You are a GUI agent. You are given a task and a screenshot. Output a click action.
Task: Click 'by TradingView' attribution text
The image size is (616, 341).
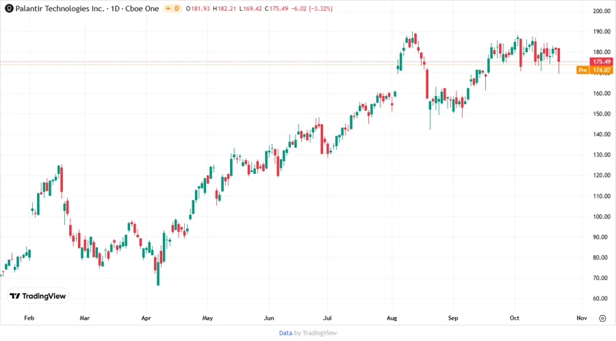[316, 333]
